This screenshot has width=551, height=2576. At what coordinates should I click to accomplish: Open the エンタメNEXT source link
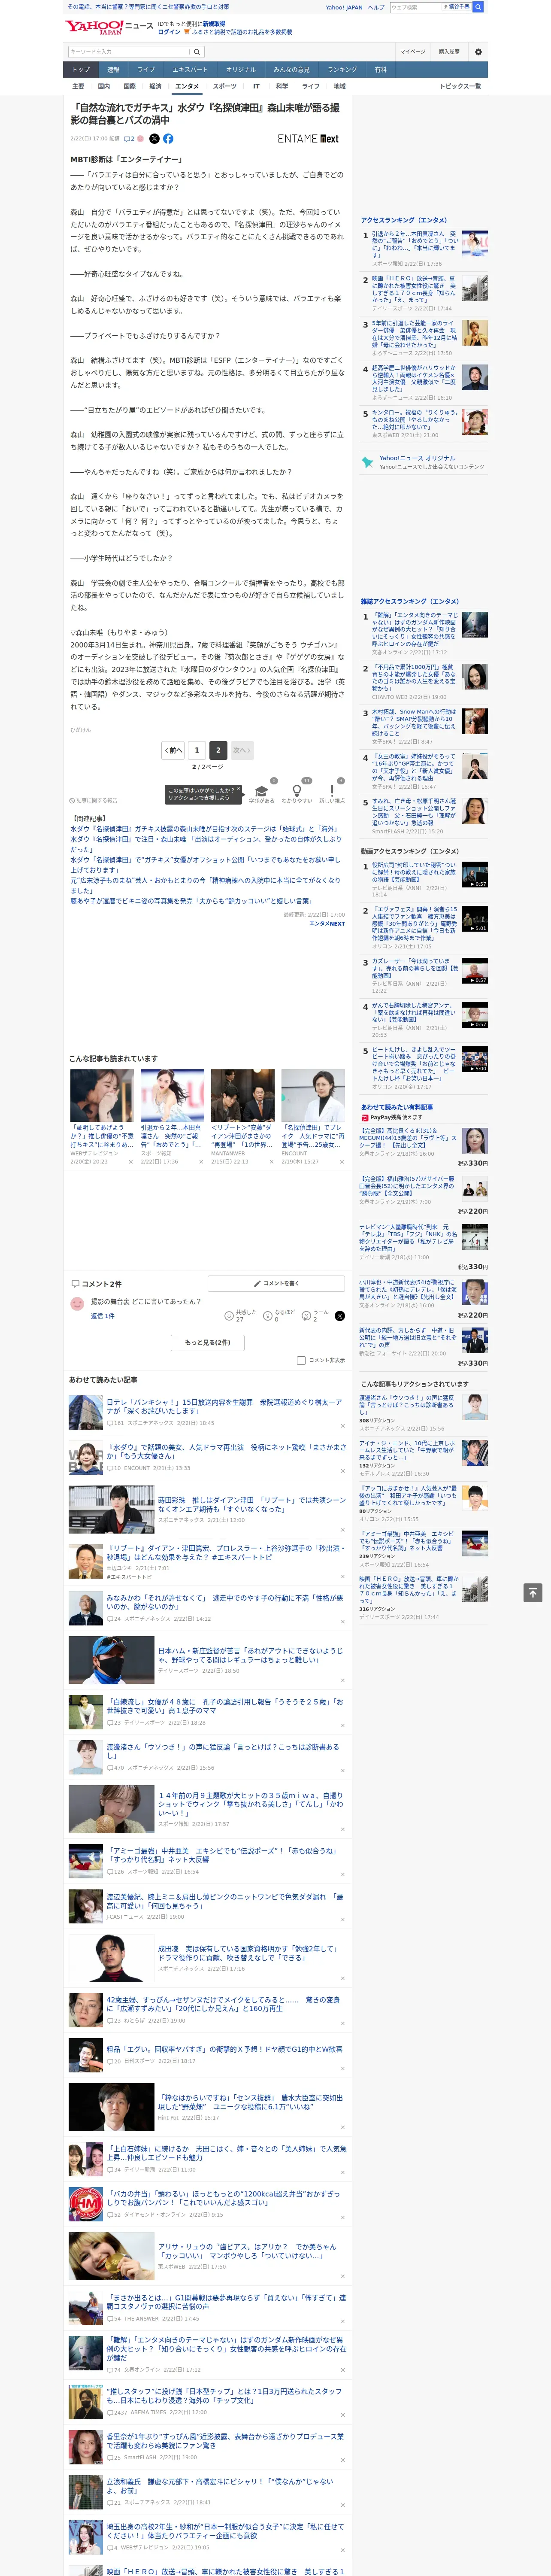point(327,923)
